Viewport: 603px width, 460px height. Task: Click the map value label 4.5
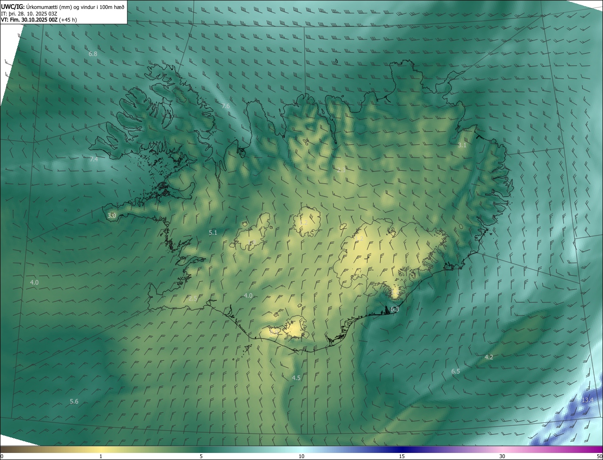[296, 378]
